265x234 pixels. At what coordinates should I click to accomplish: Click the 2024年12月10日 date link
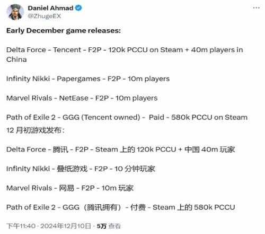(66, 226)
